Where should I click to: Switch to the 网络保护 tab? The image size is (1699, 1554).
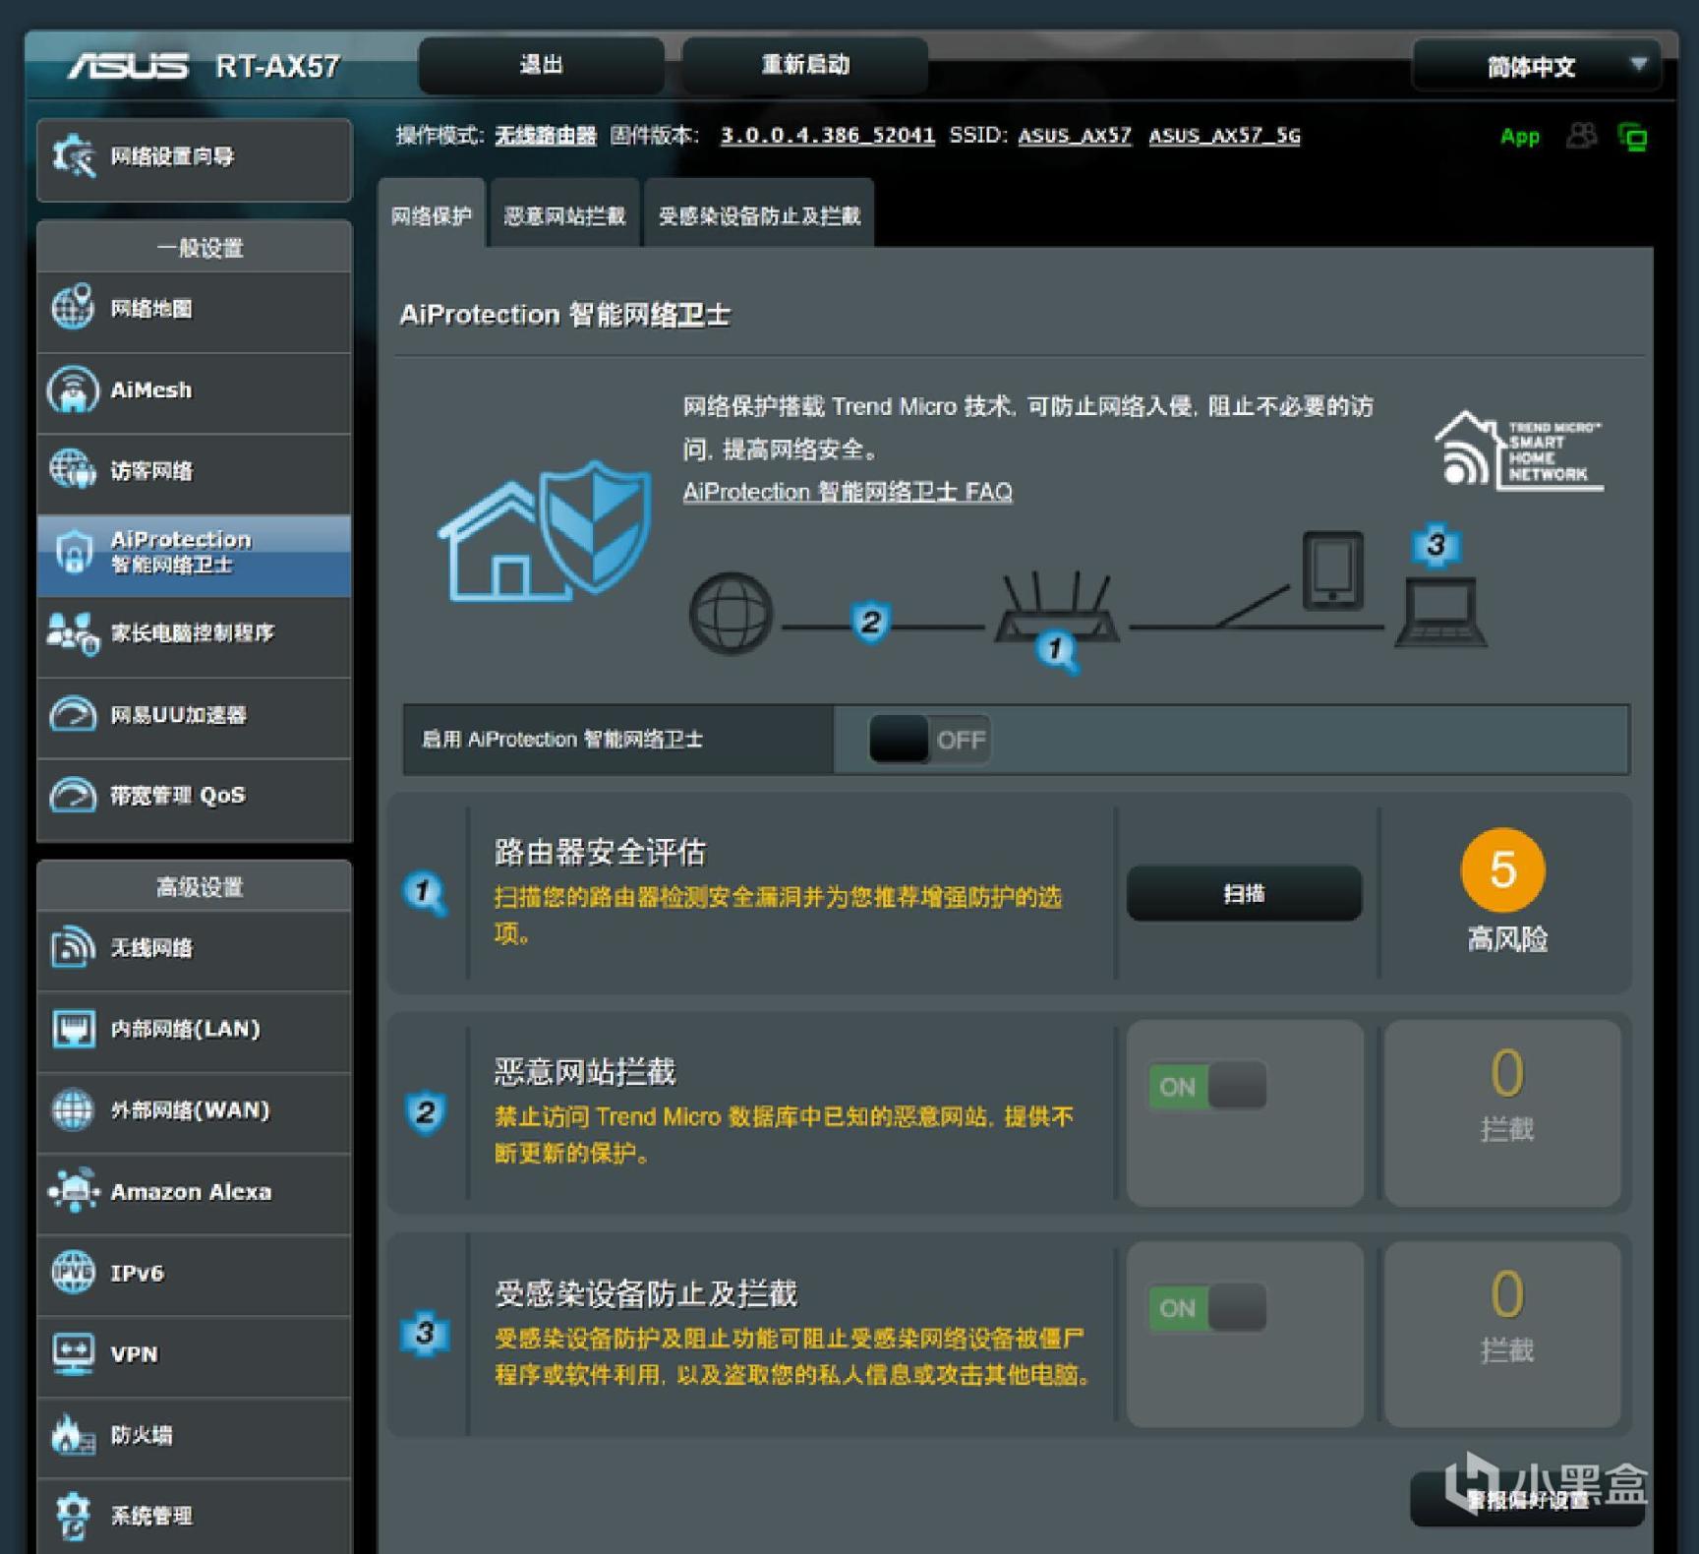pyautogui.click(x=432, y=214)
